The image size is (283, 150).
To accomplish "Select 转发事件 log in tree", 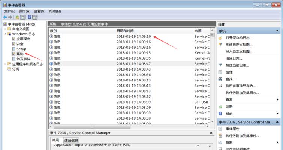I will (23, 59).
